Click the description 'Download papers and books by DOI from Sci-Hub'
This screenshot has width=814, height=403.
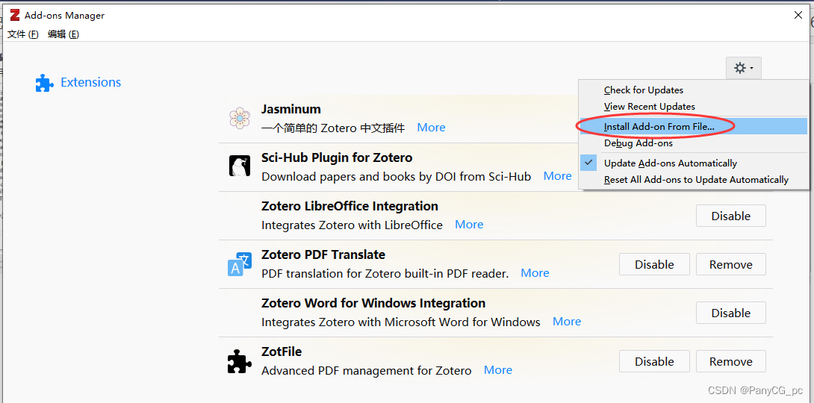(x=396, y=177)
